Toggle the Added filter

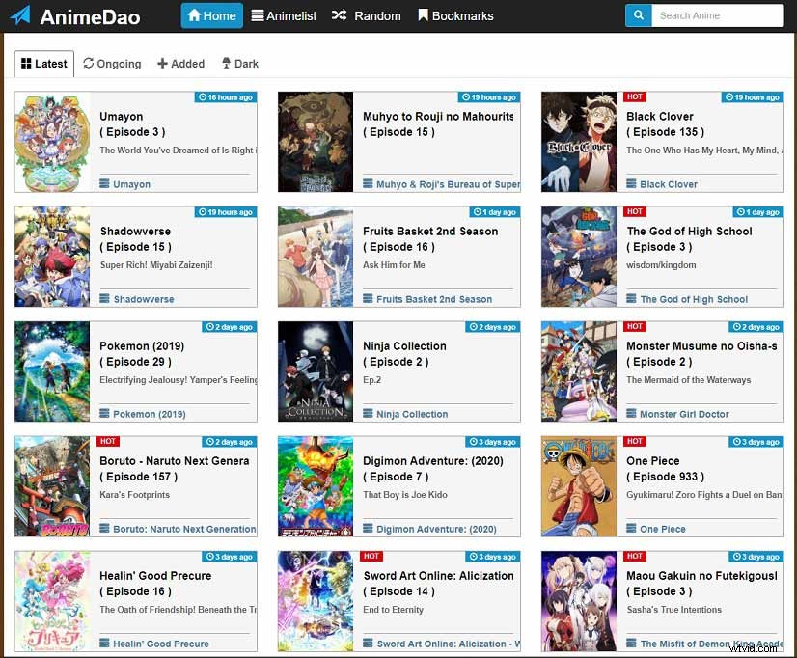[180, 63]
